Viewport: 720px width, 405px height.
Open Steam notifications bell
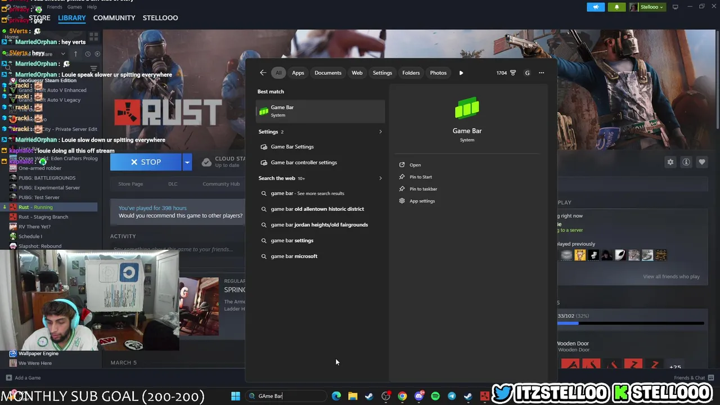click(616, 7)
